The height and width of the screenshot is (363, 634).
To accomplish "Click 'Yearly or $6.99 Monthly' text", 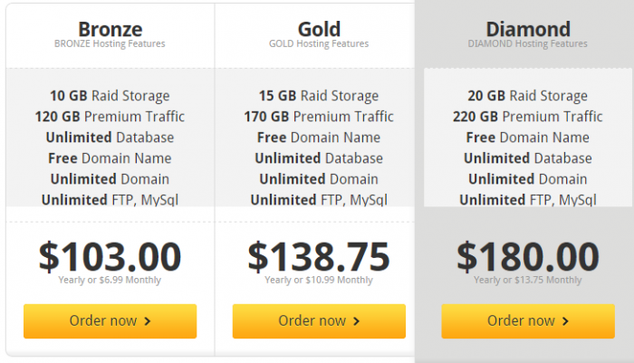I will [110, 281].
